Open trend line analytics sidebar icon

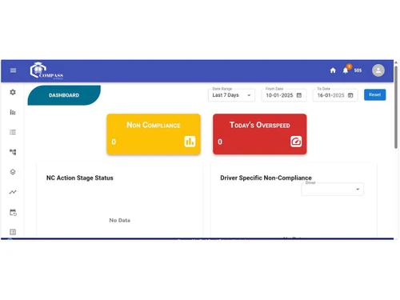[13, 192]
